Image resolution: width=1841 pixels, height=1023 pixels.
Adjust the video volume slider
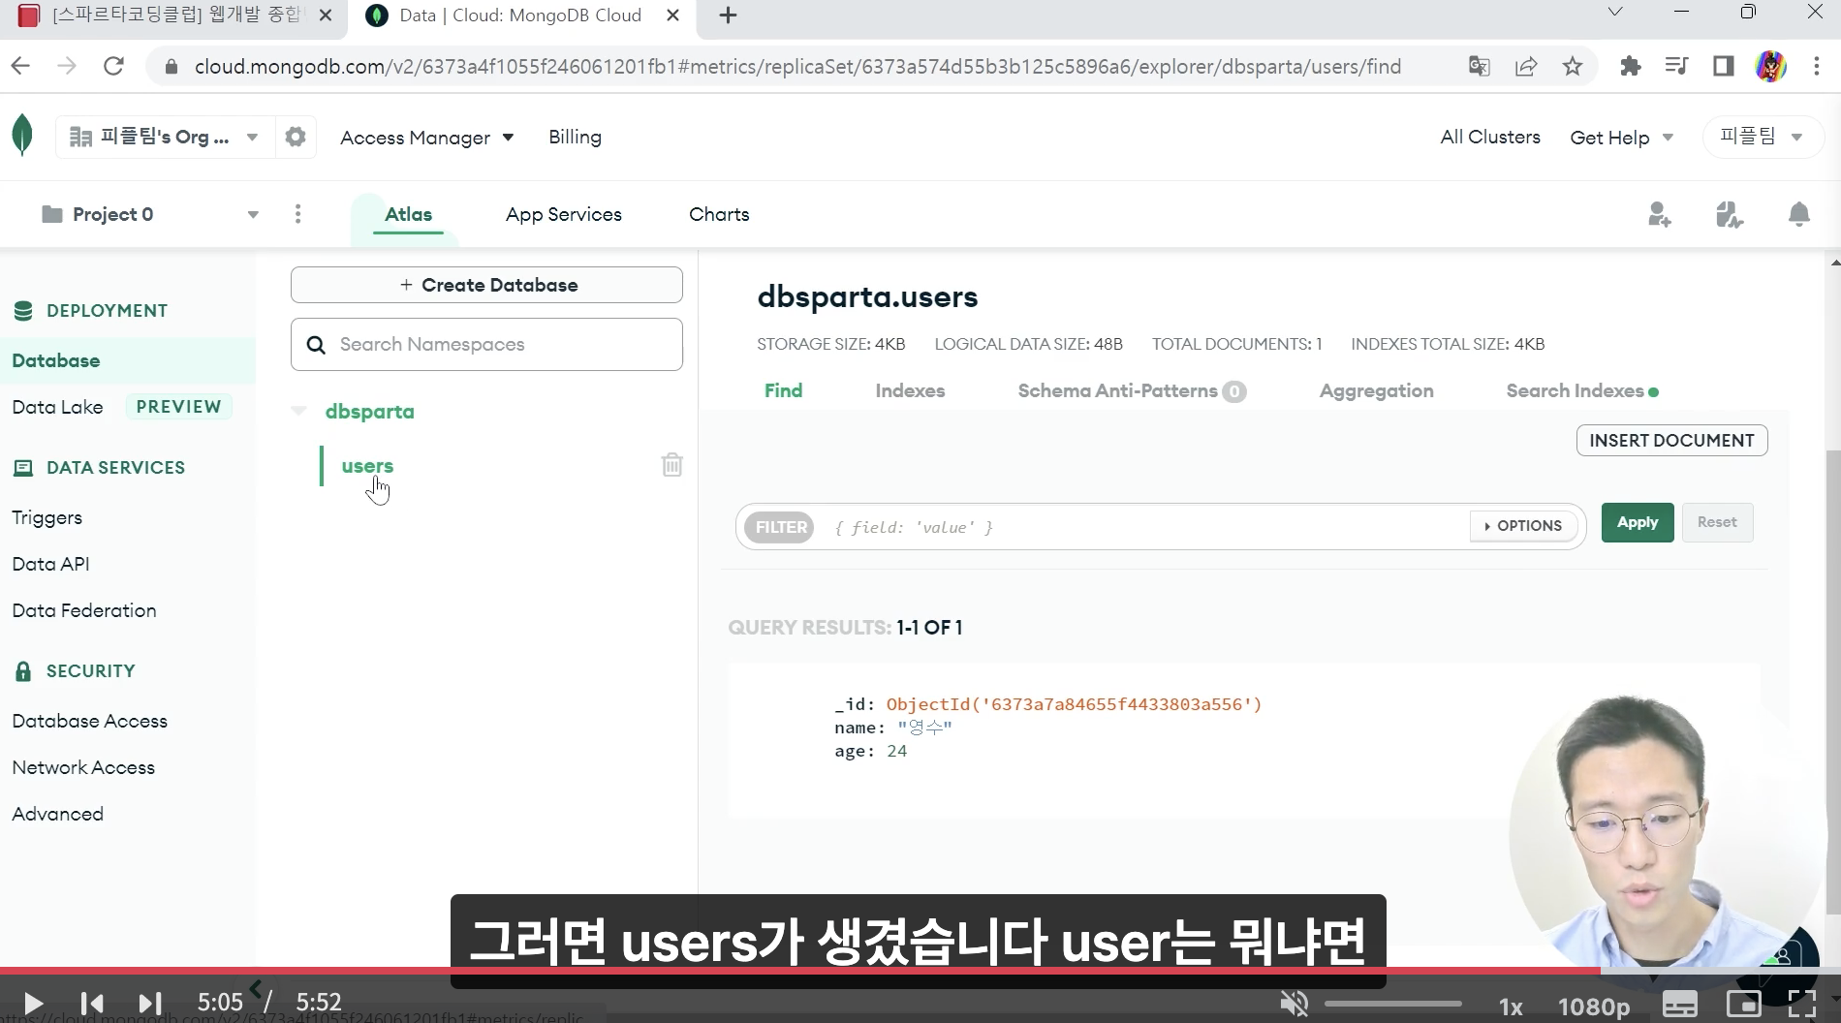1392,1004
